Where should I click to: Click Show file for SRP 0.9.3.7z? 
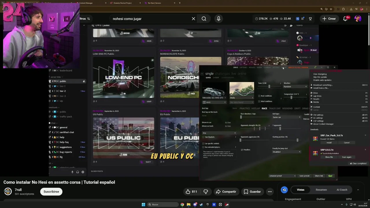329,157
